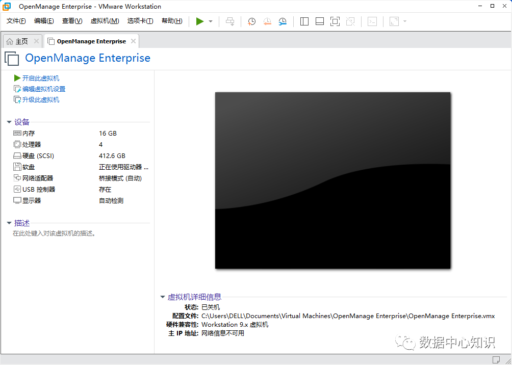Open the 文件(F) menu
512x365 pixels.
point(16,21)
